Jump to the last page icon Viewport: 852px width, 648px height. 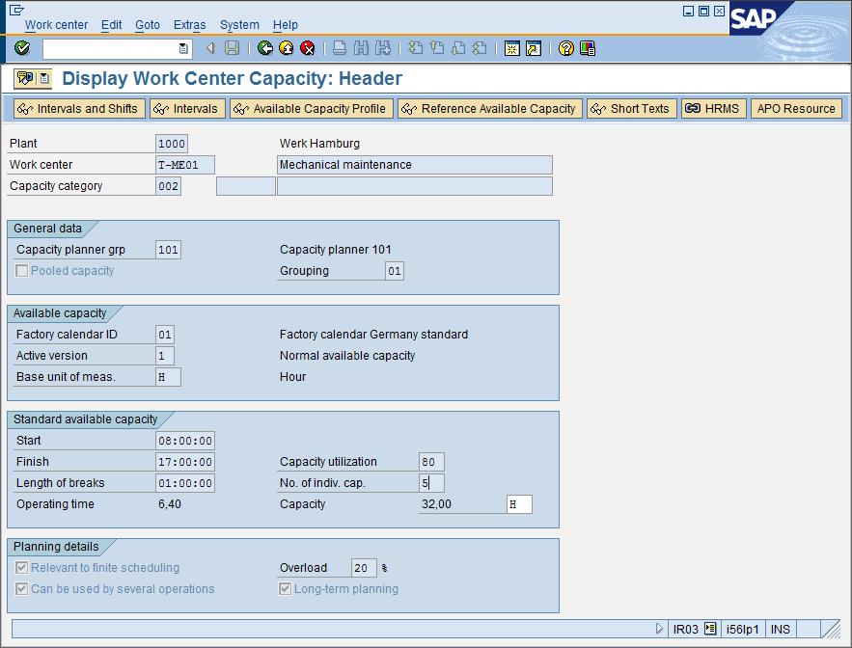[x=480, y=48]
